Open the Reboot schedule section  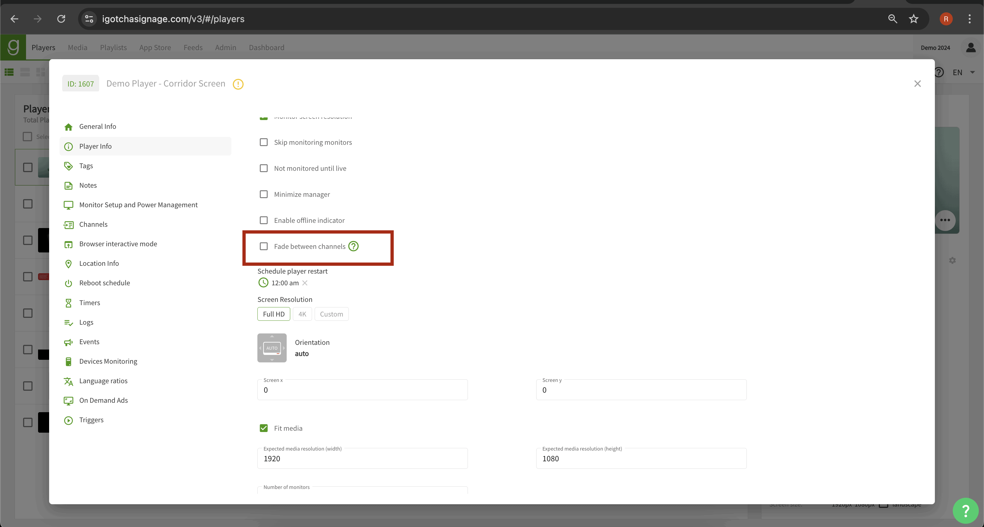pos(104,283)
